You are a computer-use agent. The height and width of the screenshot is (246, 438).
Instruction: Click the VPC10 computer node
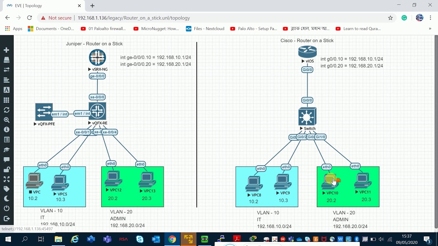[x=330, y=182]
